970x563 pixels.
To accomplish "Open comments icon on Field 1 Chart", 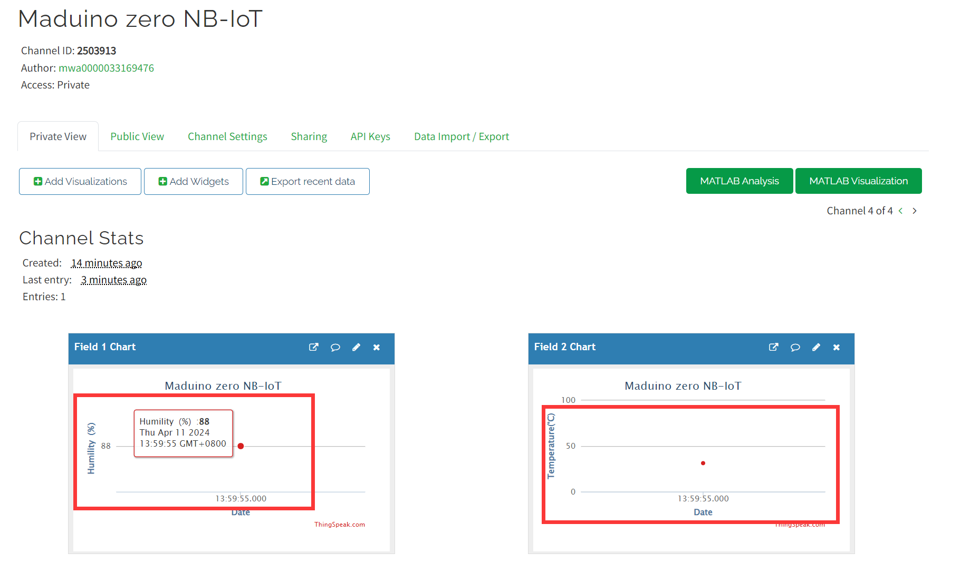I will 335,347.
